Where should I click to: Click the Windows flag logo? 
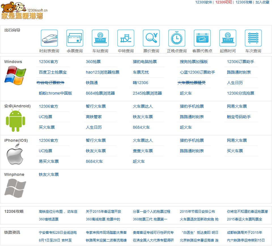coord(15,75)
